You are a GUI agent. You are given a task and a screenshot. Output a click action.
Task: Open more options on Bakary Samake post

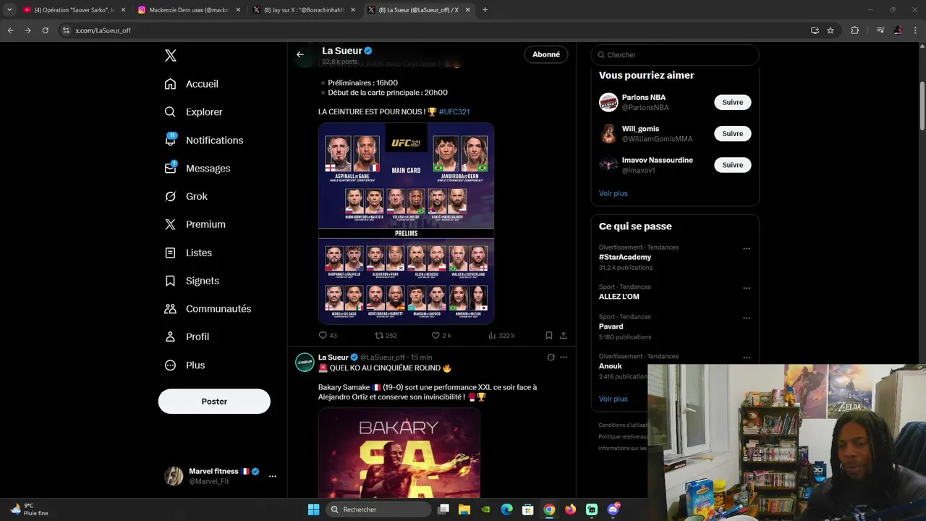click(x=564, y=357)
